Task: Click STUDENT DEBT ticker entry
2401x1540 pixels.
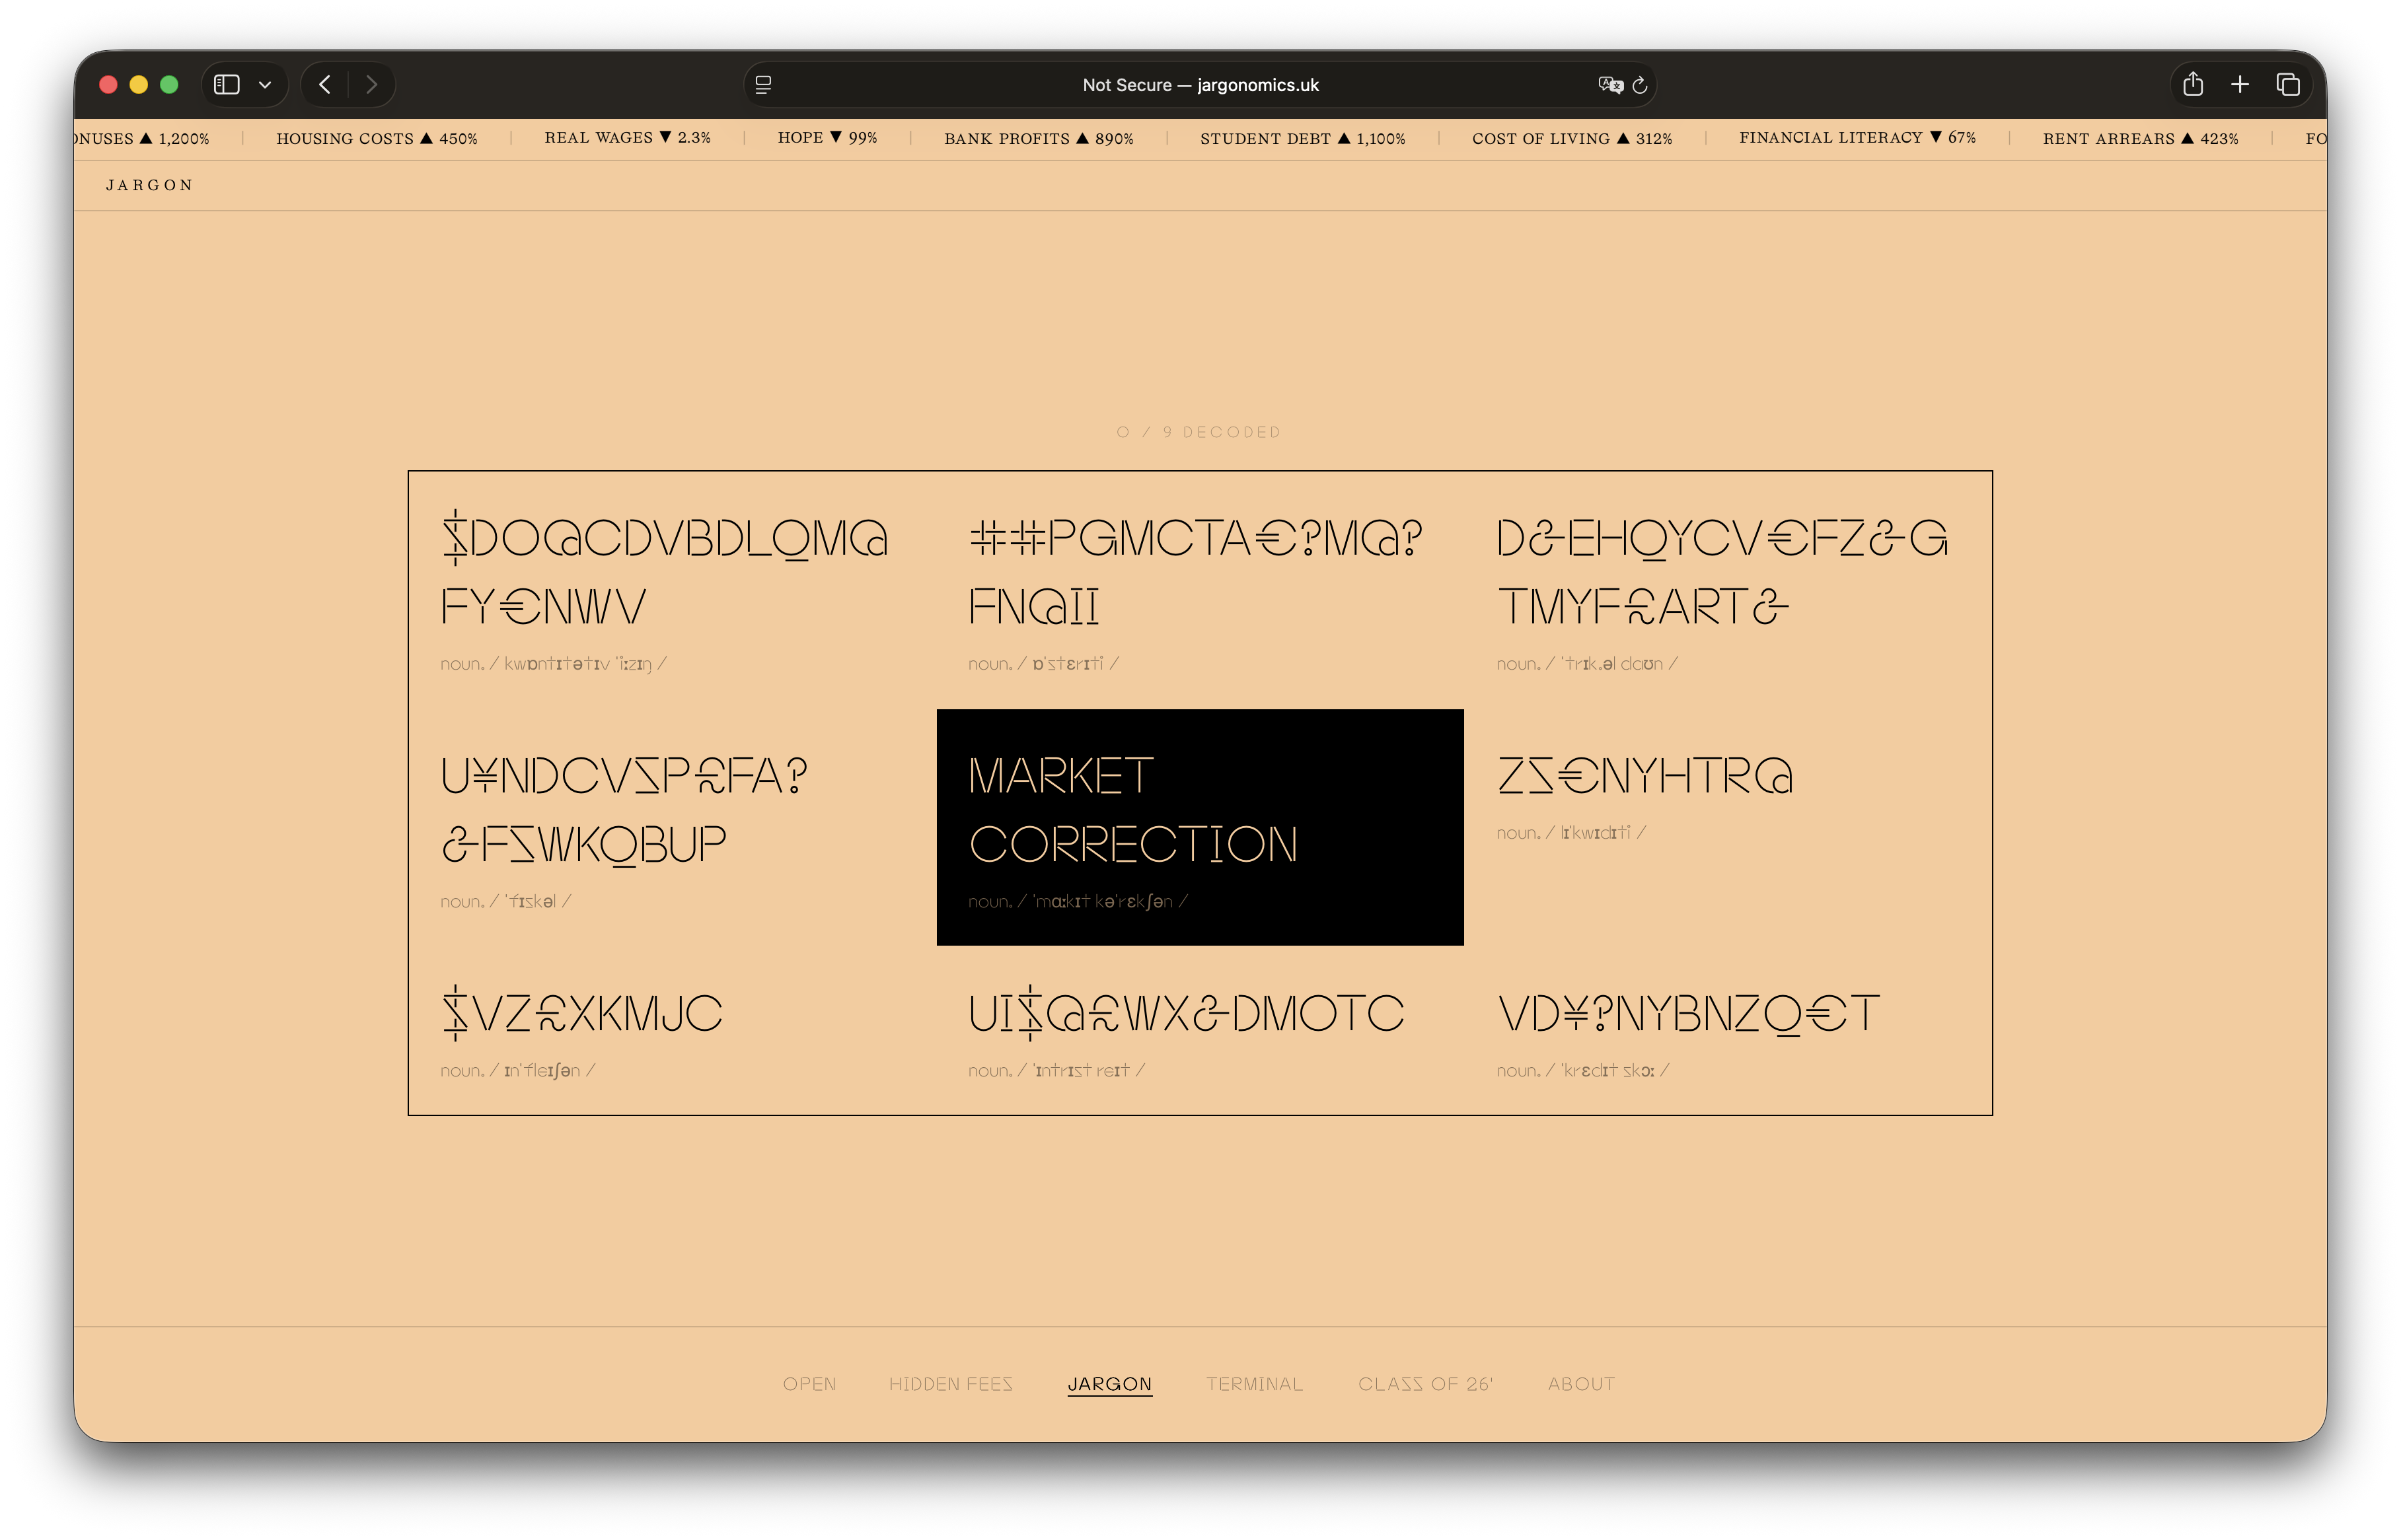Action: tap(1302, 138)
